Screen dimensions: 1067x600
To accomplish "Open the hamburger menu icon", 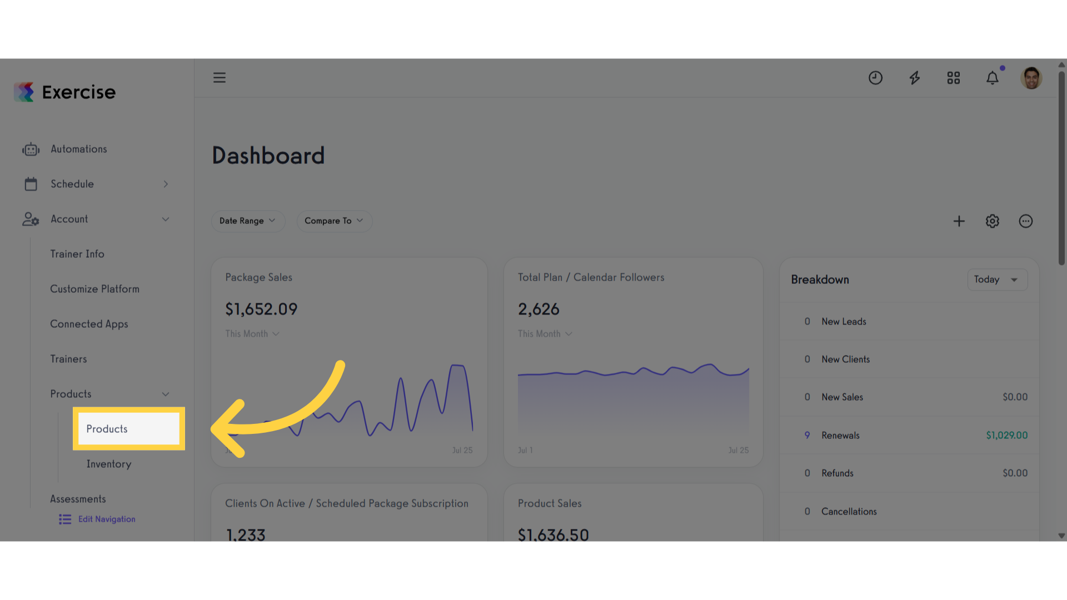I will tap(219, 78).
